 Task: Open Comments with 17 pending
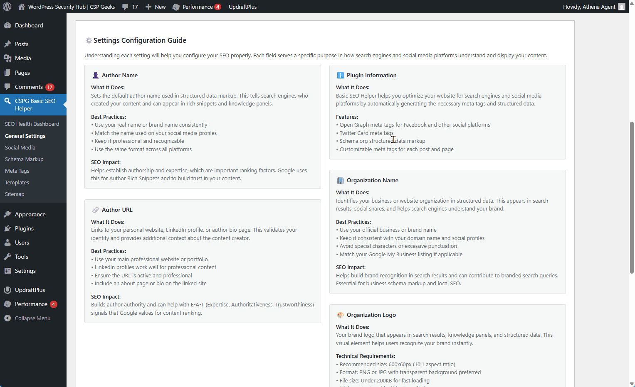[x=29, y=87]
